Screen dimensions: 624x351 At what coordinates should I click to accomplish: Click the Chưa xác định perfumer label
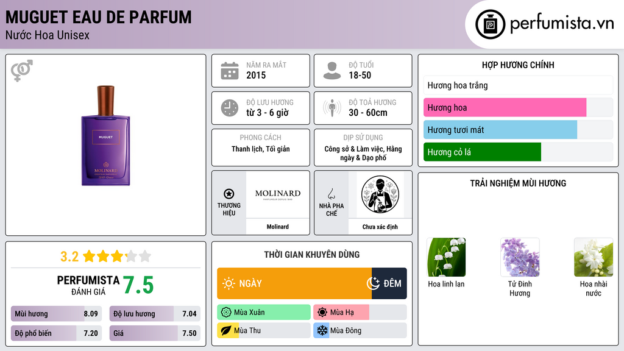click(380, 227)
